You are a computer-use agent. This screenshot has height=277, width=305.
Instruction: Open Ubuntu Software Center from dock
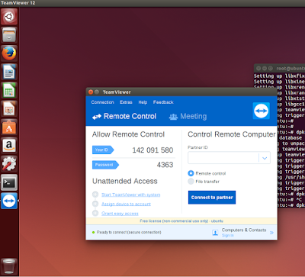tap(9, 127)
